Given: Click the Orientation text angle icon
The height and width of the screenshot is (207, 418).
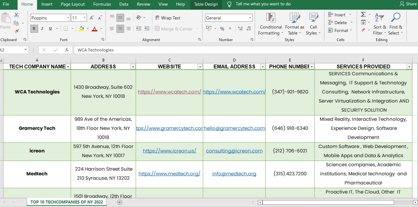Looking at the screenshot, I should pos(139,18).
